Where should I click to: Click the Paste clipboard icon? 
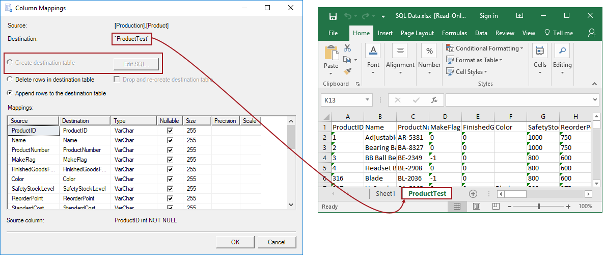pyautogui.click(x=331, y=57)
